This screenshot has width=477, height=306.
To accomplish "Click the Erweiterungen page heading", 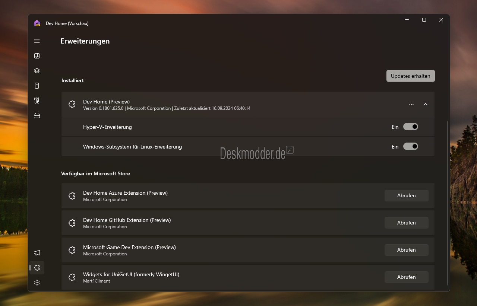I will [x=85, y=41].
